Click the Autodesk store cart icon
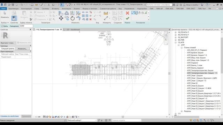Screen dimensions: 223x125 202,5
